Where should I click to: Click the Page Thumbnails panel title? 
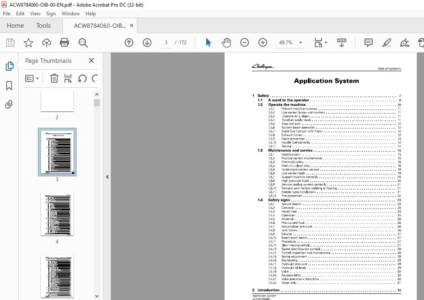48,61
